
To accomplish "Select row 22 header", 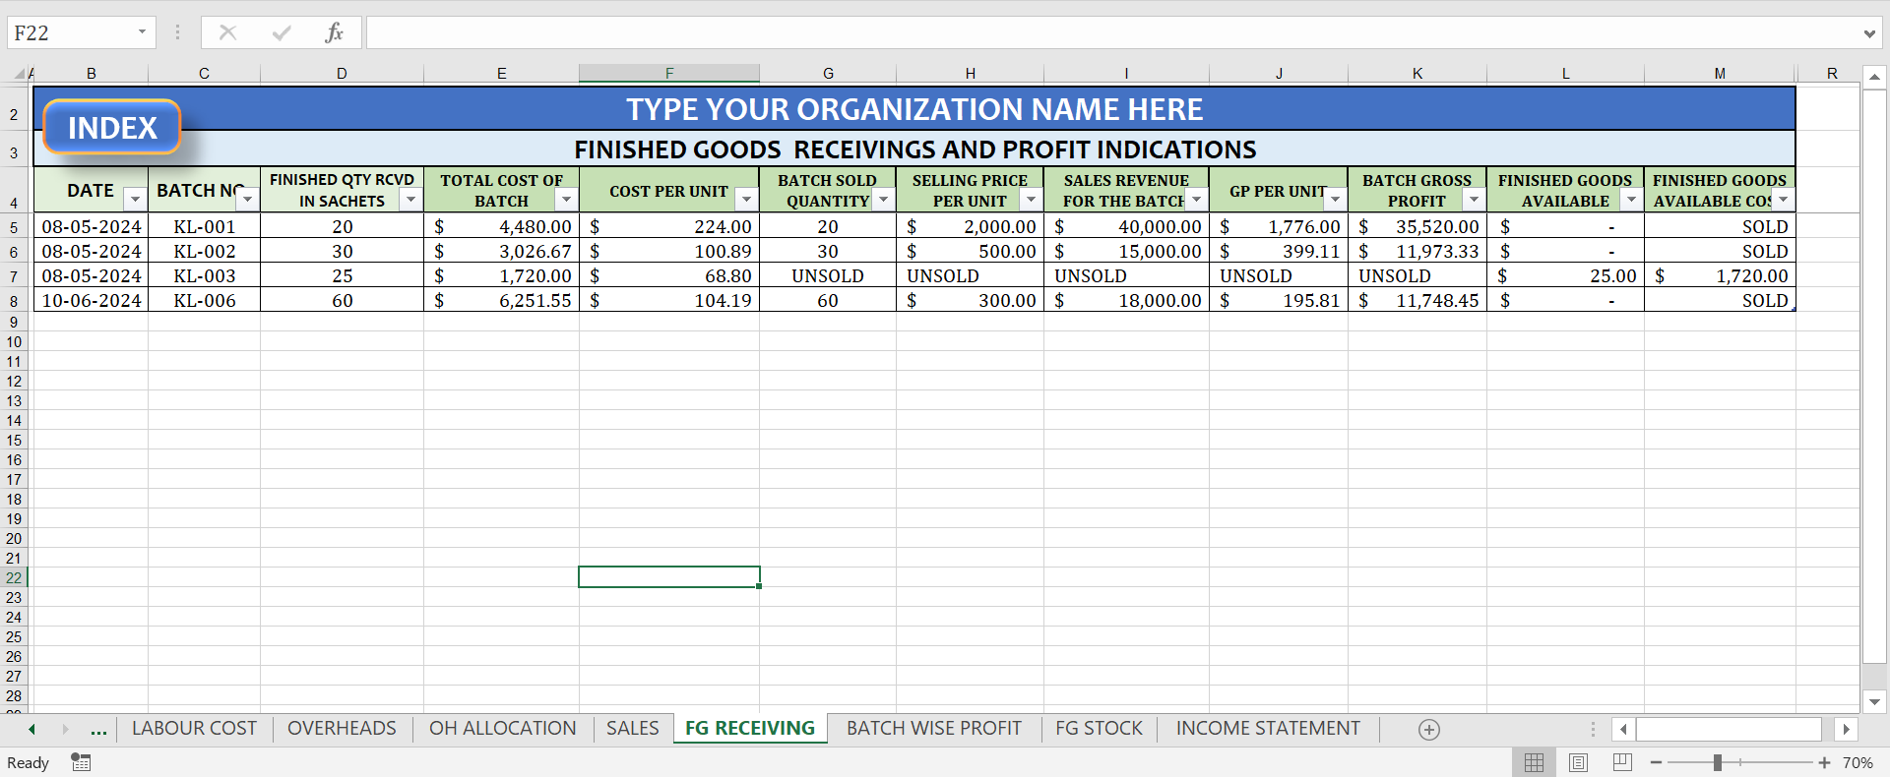I will pos(14,578).
